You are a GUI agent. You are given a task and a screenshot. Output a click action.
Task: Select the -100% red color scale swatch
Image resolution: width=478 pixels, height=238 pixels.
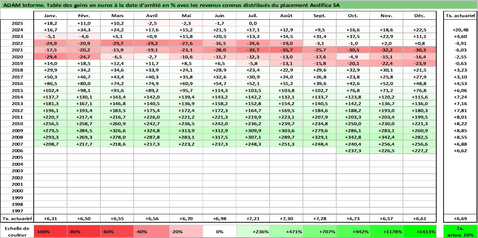tap(50, 231)
